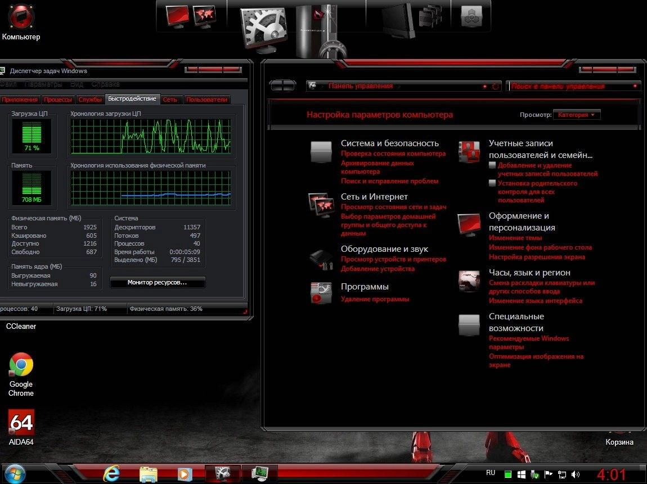Click the RU language indicator
Viewport: 647px width, 484px height.
coord(491,473)
